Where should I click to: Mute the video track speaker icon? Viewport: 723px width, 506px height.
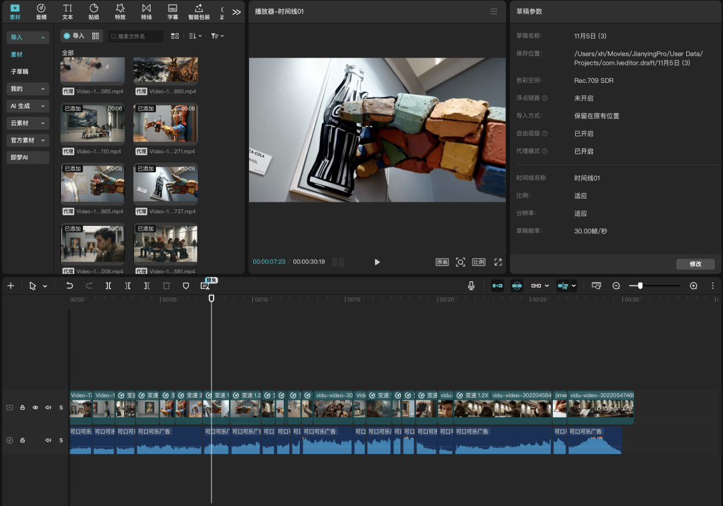[x=48, y=407]
